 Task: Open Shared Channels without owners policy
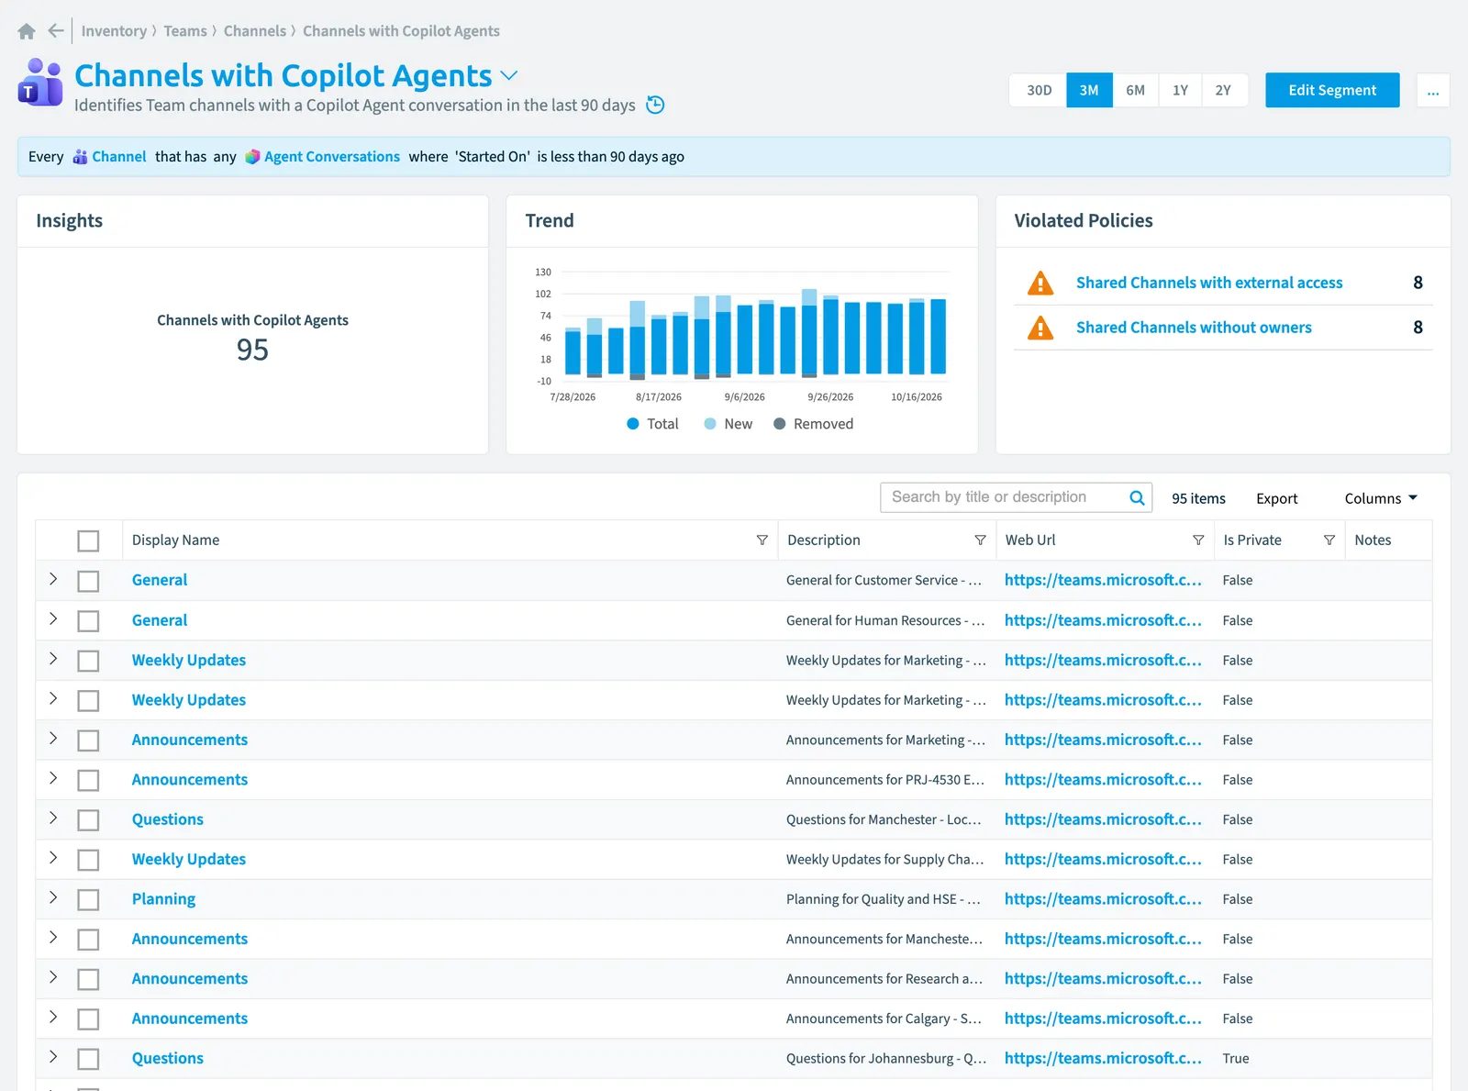tap(1194, 328)
